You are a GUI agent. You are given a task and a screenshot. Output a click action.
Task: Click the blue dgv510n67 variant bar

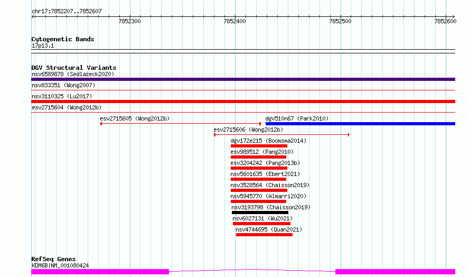pyautogui.click(x=360, y=124)
